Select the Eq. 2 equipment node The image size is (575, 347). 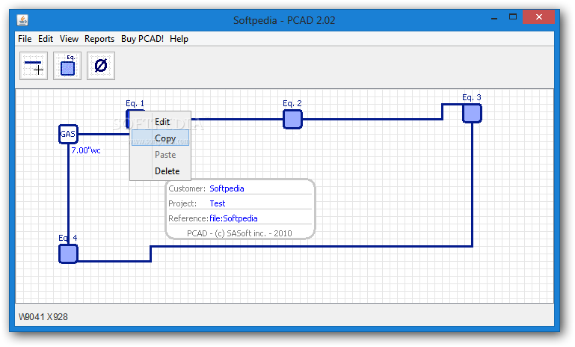click(x=292, y=119)
